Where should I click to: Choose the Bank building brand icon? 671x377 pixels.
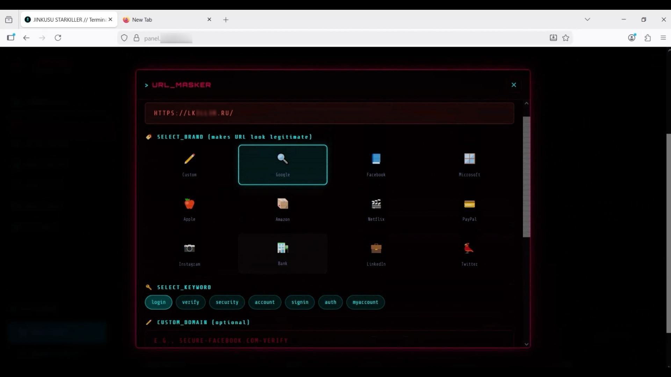(x=283, y=248)
